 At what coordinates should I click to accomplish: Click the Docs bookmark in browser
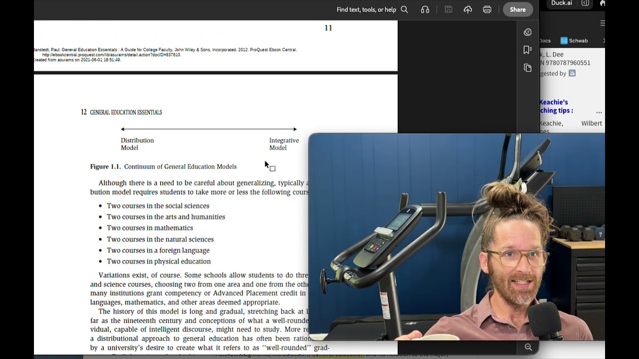click(545, 41)
